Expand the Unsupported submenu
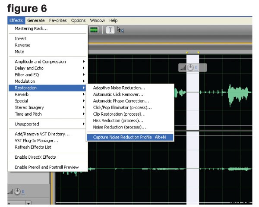 (47, 124)
